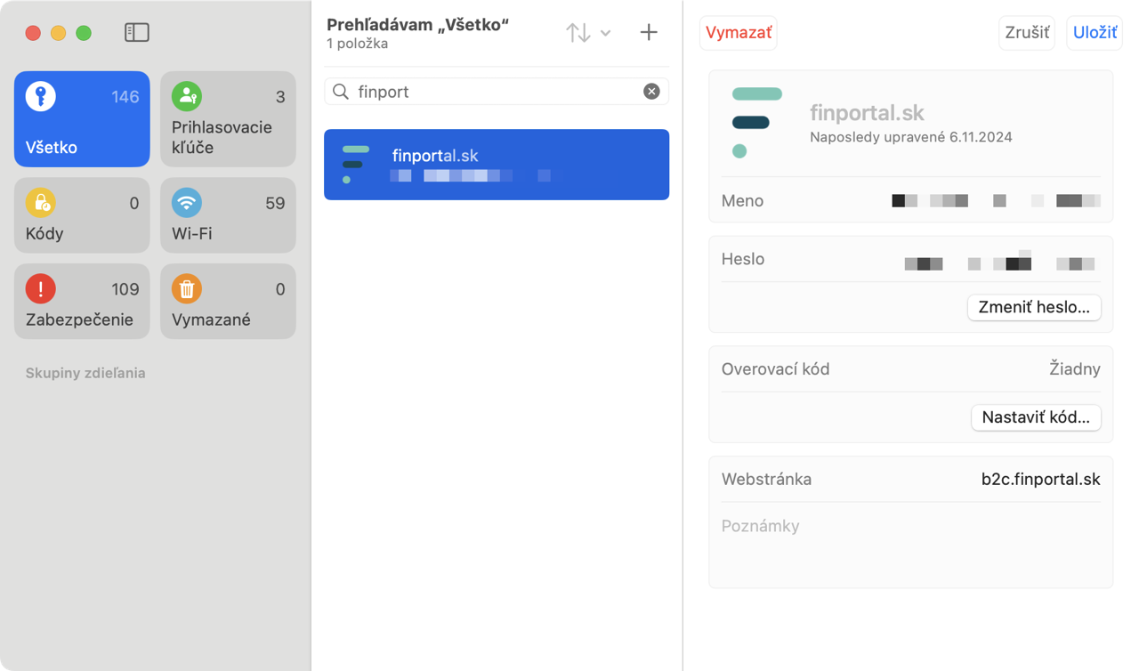Clear the search field text
Viewport: 1139px width, 671px height.
click(x=651, y=92)
